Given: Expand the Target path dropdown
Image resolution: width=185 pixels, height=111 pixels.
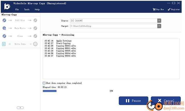Looking at the screenshot, I should click(x=159, y=26).
